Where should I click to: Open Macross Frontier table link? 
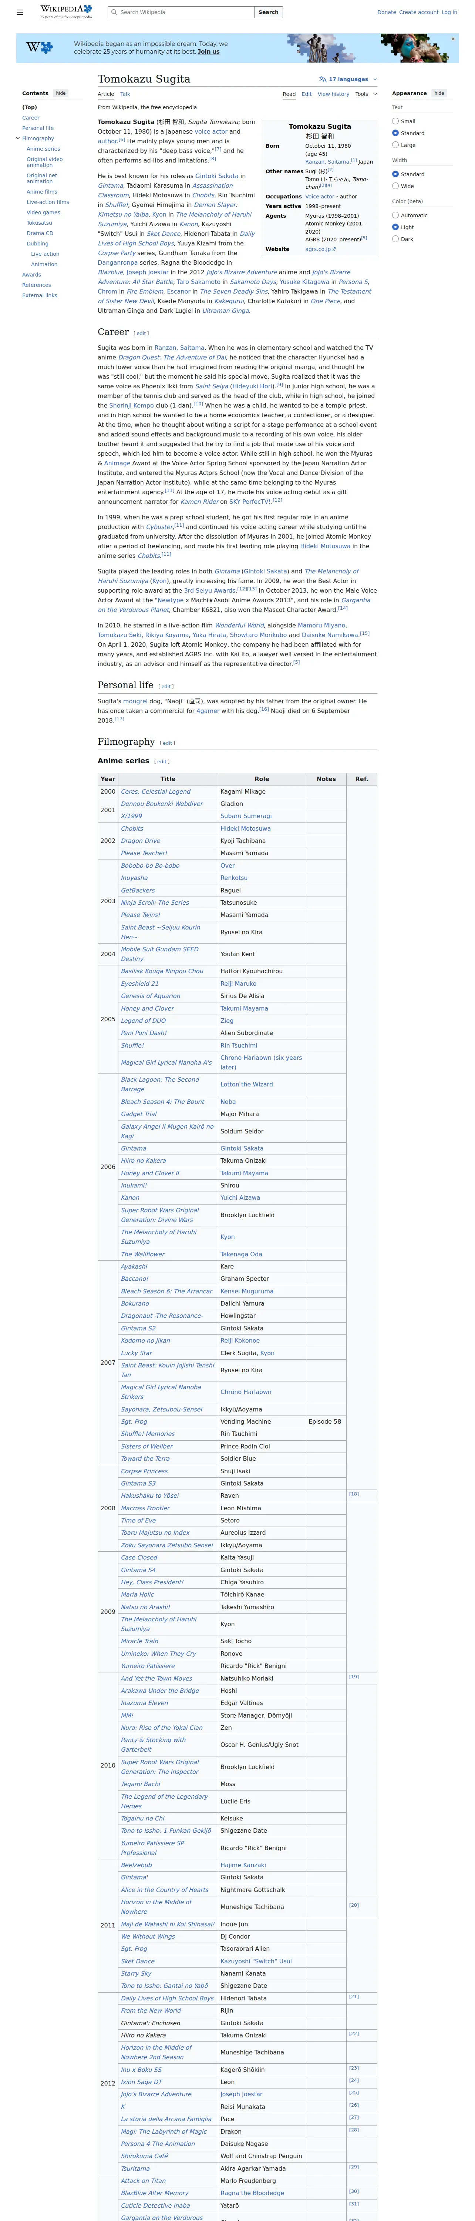(145, 1508)
